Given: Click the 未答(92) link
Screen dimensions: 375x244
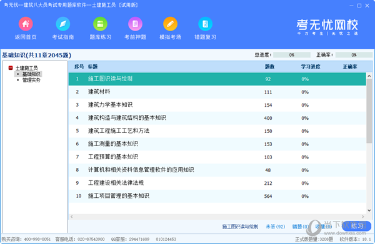Looking at the screenshot, I should (x=276, y=227).
